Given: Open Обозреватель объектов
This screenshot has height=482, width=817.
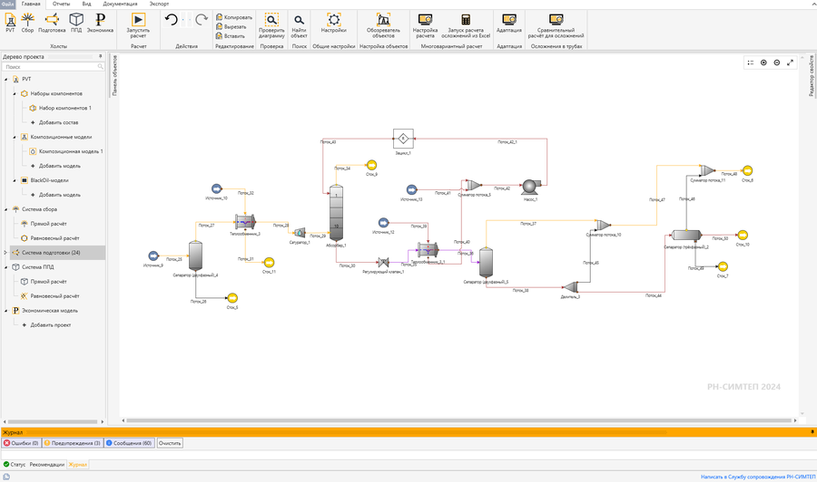Looking at the screenshot, I should (383, 25).
